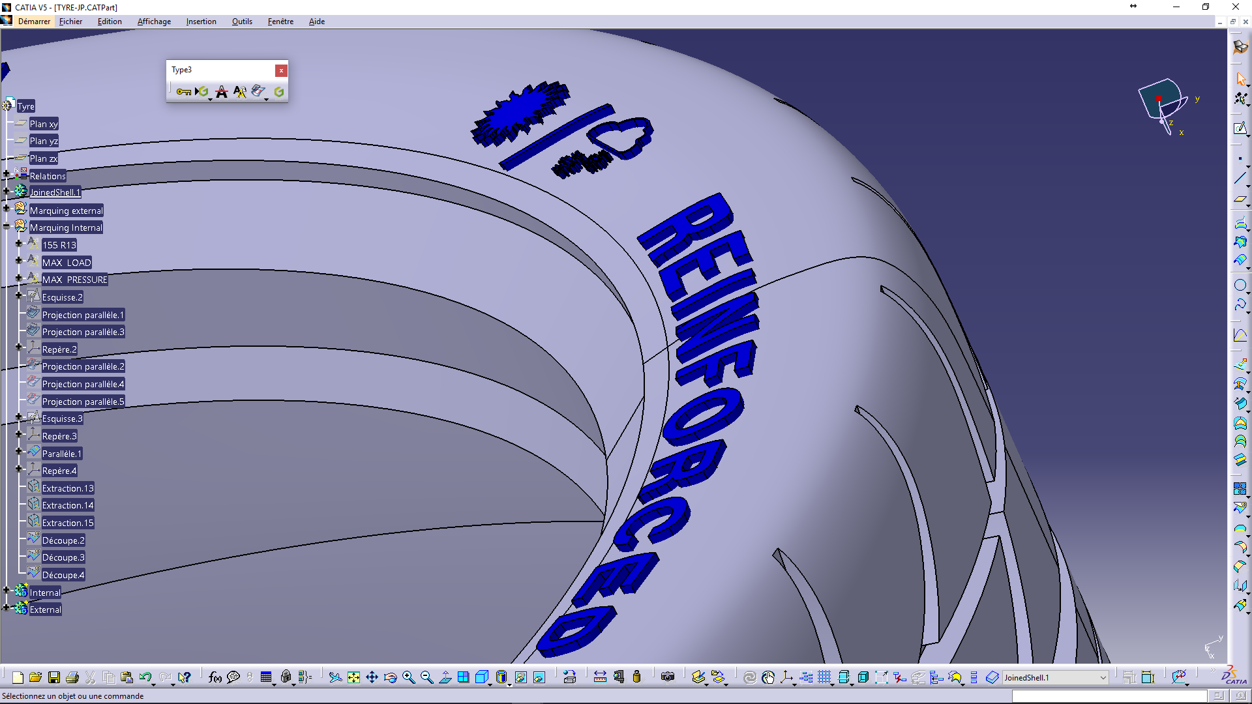Select the MAX PRESSURE tree item
1252x704 pixels.
[x=74, y=280]
